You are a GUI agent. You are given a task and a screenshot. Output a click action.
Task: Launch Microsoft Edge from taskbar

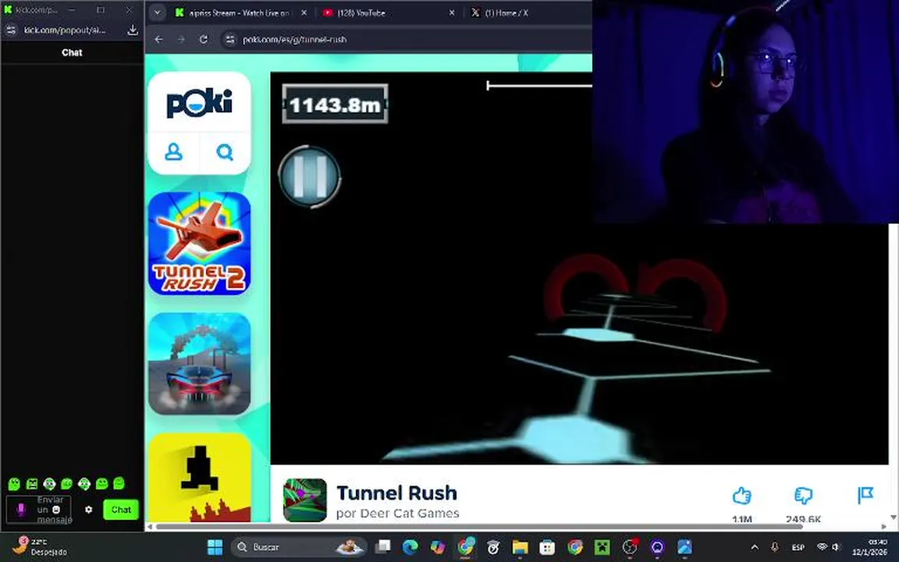(410, 546)
